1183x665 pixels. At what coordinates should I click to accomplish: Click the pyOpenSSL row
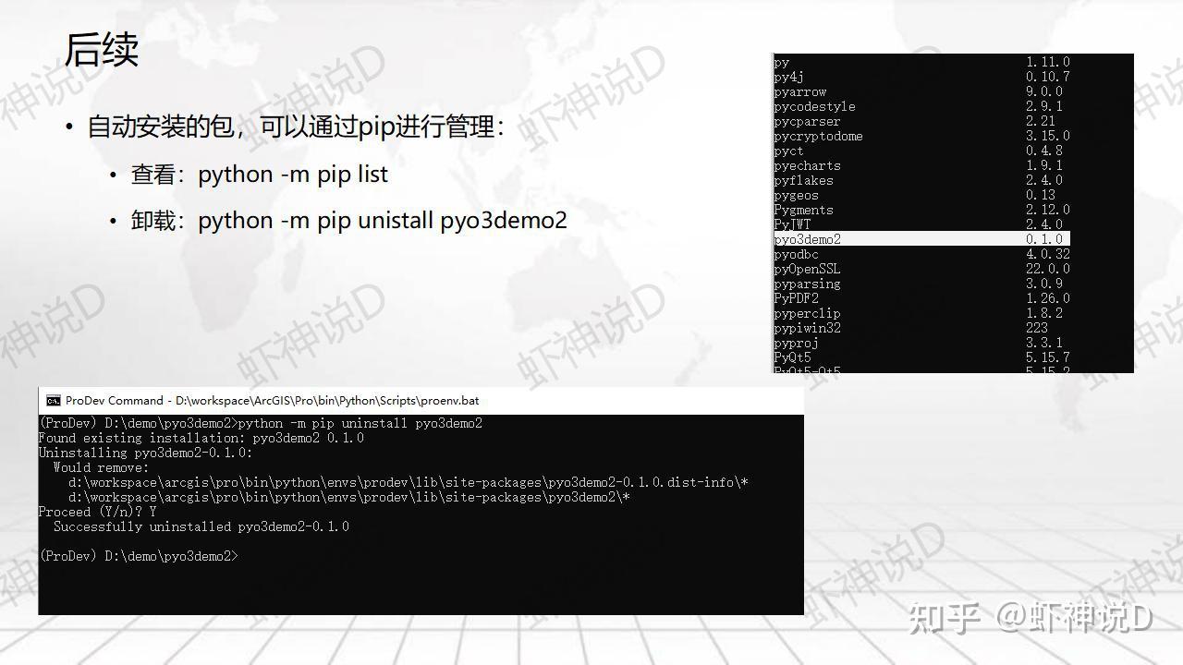pos(922,269)
